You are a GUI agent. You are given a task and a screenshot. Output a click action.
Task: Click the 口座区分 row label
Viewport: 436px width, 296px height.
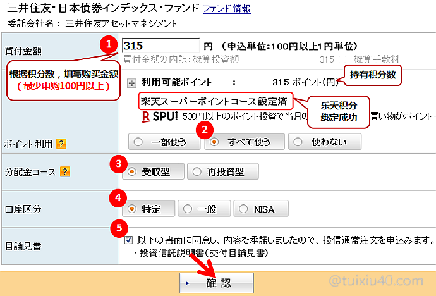pos(23,209)
